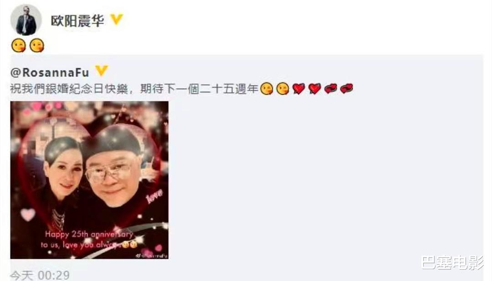Click the 巴塞电影 watermark
Screen dimensions: 492x281
(452, 263)
